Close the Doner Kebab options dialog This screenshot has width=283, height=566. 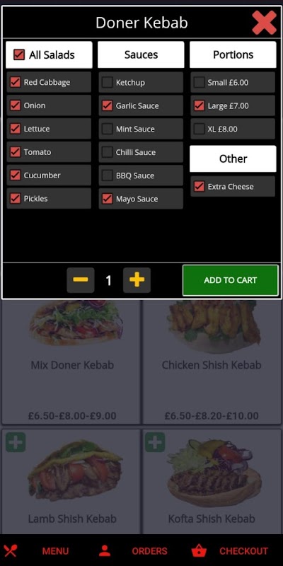click(264, 23)
